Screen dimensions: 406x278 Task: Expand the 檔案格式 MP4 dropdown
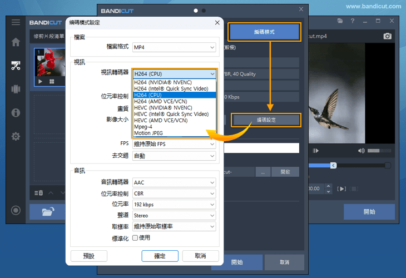point(174,47)
